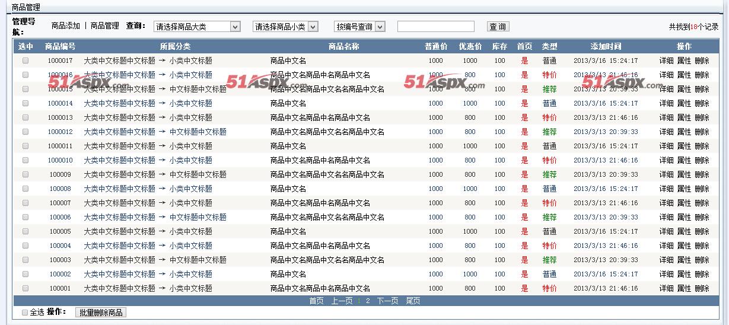
Task: Open product number 100008 link
Action: (60, 189)
